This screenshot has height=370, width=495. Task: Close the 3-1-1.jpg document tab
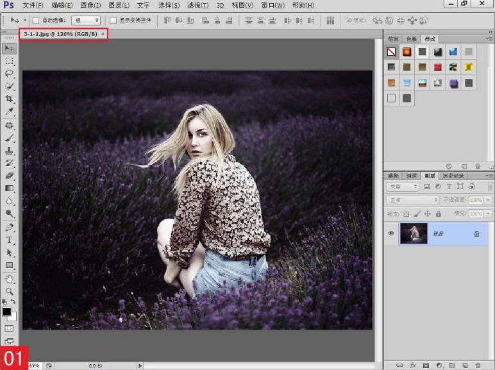[x=103, y=34]
